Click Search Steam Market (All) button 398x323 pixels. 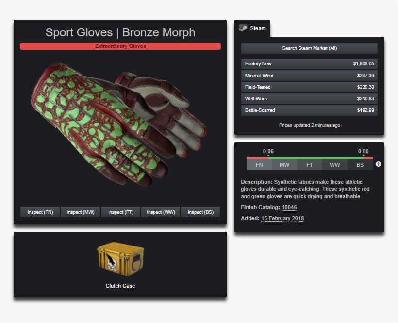309,48
